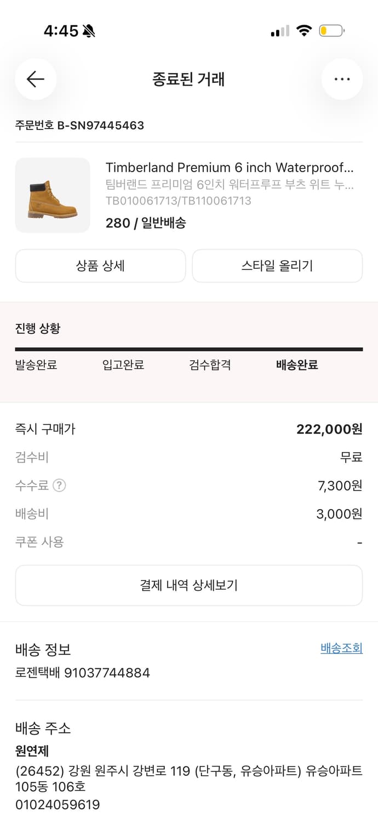
Task: Open the 상품 상세 product detail page
Action: click(101, 266)
